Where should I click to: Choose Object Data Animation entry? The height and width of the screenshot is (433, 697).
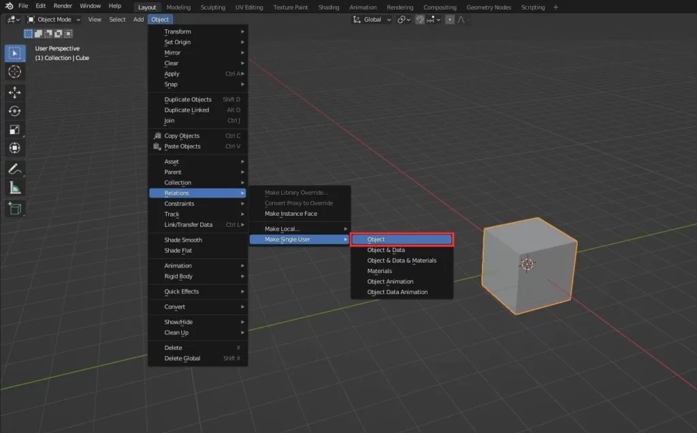click(402, 292)
